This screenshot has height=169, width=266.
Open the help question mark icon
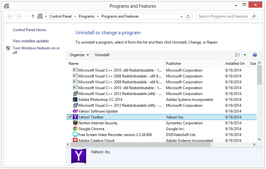(x=255, y=55)
